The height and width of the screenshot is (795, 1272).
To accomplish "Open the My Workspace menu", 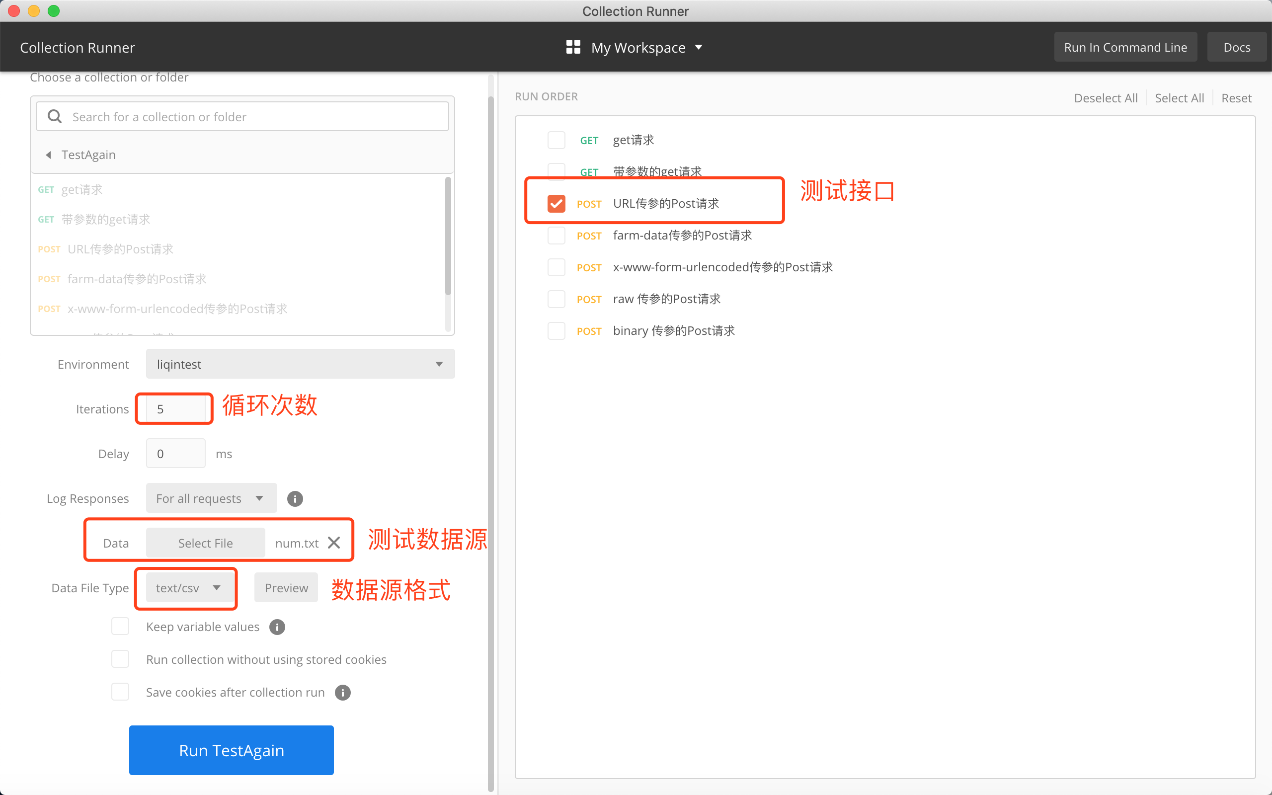I will click(x=638, y=47).
